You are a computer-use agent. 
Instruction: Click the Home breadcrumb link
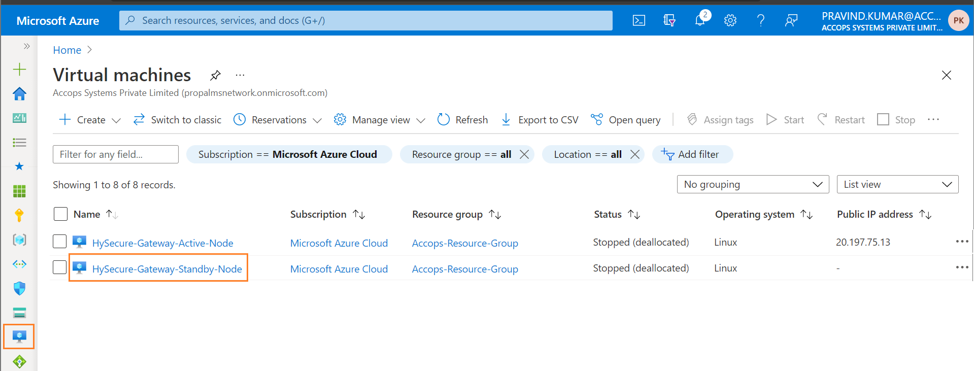67,50
